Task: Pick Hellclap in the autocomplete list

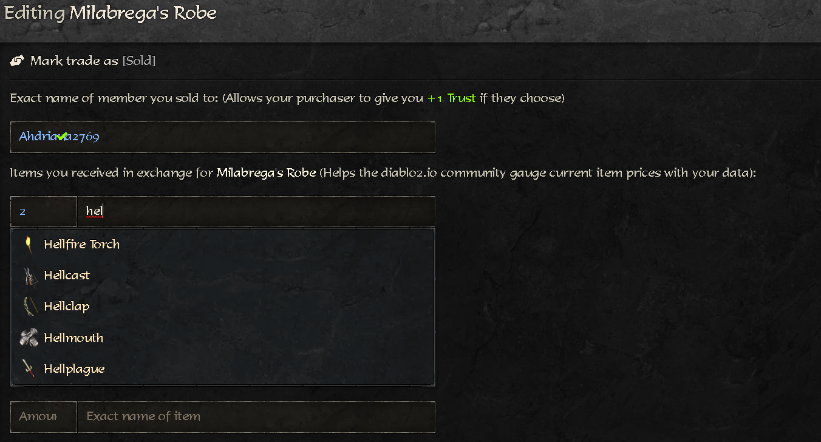Action: click(67, 307)
